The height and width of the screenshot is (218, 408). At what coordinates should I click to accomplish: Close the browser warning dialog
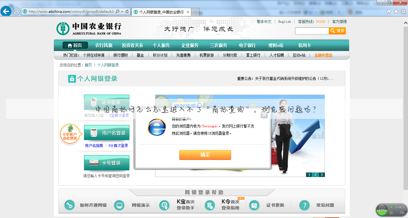[x=264, y=115]
